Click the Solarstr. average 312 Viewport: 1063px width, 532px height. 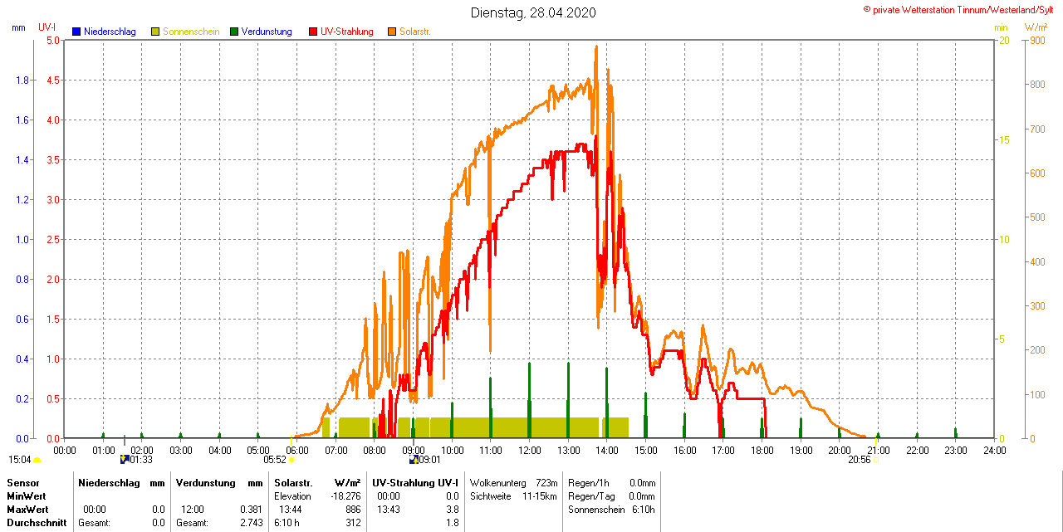(x=353, y=523)
